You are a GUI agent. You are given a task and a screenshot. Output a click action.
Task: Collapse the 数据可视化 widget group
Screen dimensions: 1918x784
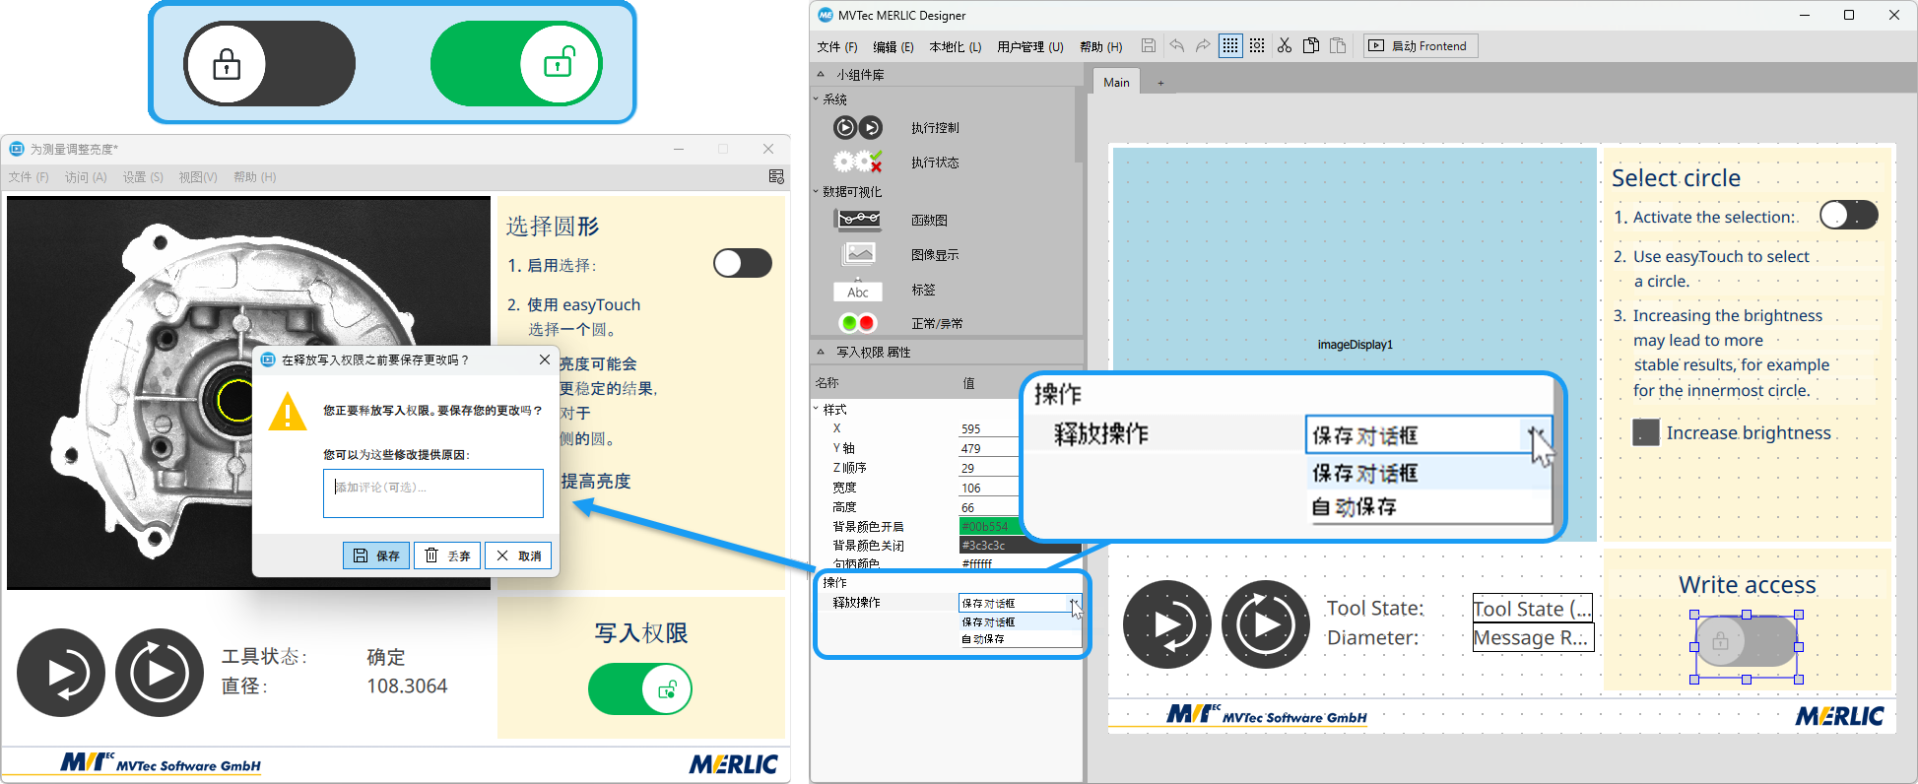(x=817, y=192)
